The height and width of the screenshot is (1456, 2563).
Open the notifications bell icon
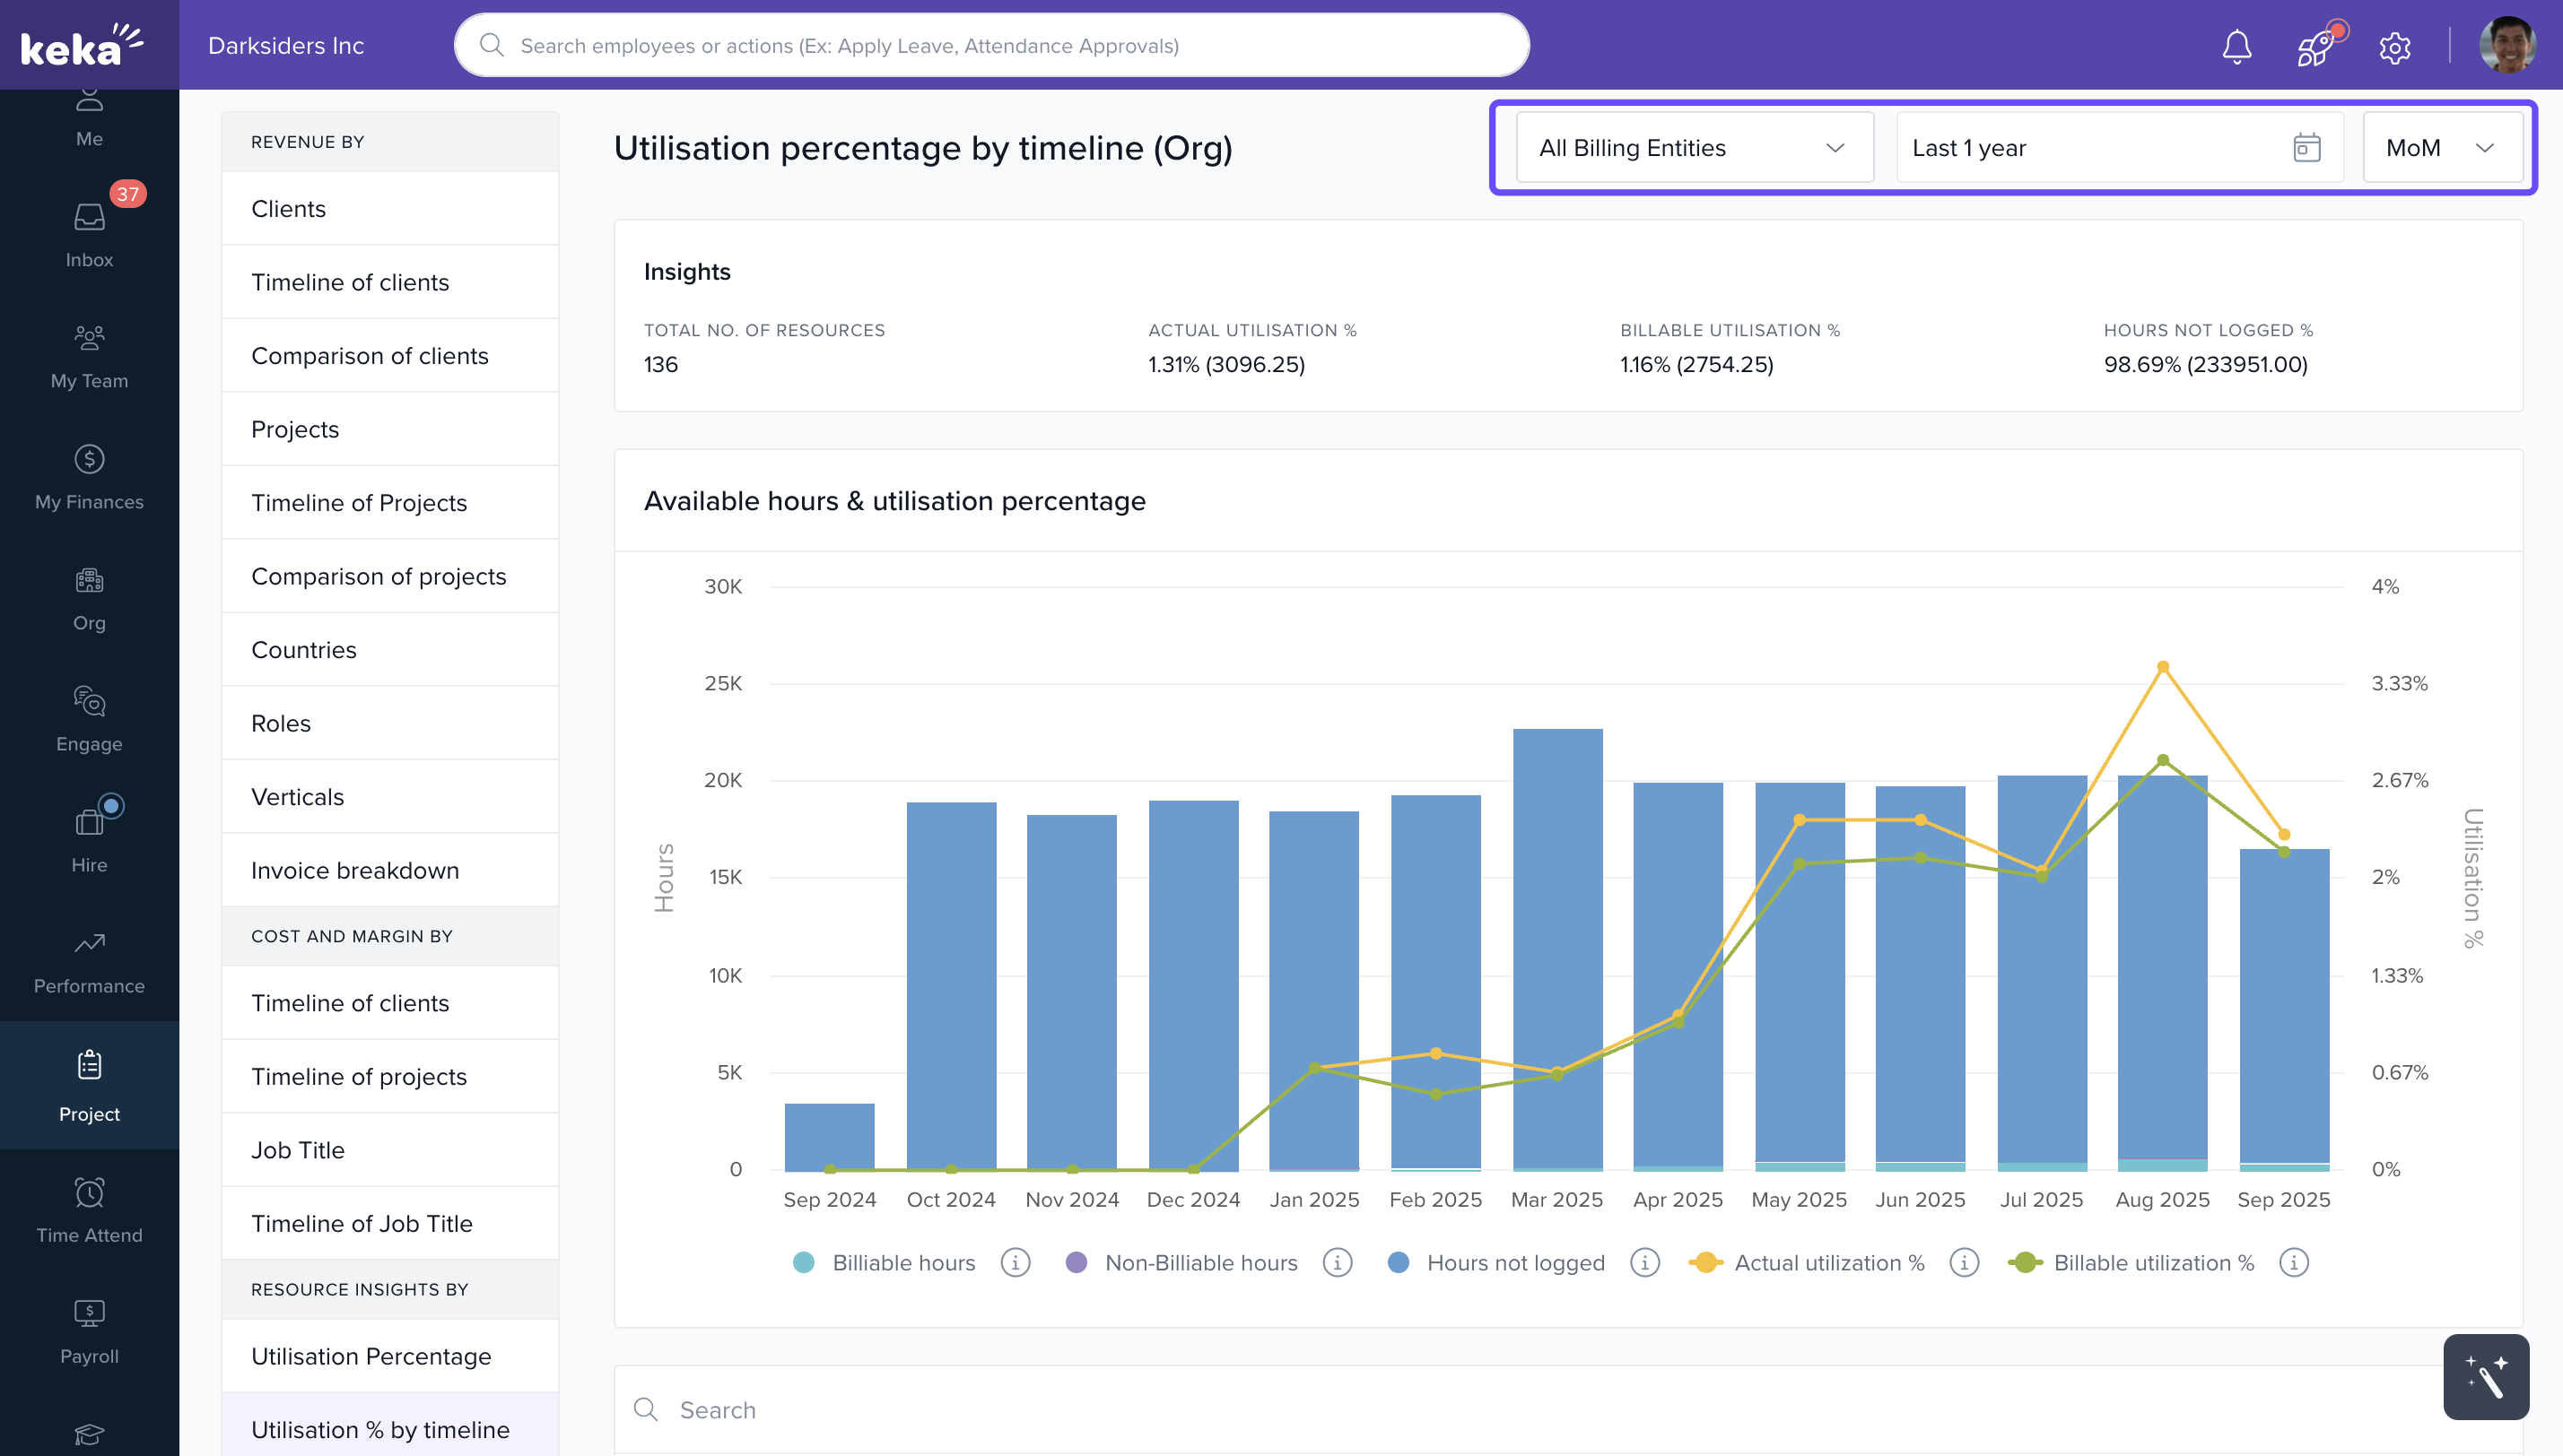tap(2236, 47)
